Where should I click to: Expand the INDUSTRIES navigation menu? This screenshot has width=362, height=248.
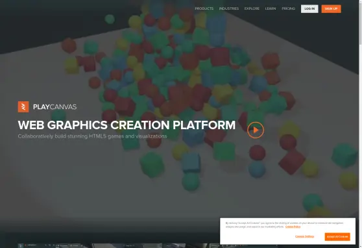coord(229,8)
